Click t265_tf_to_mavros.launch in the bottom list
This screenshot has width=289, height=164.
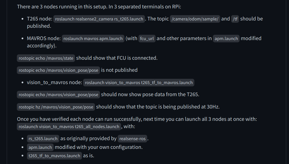[x=54, y=156]
